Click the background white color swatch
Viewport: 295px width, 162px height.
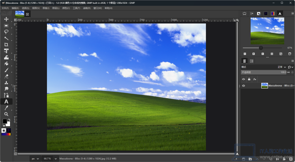8,124
